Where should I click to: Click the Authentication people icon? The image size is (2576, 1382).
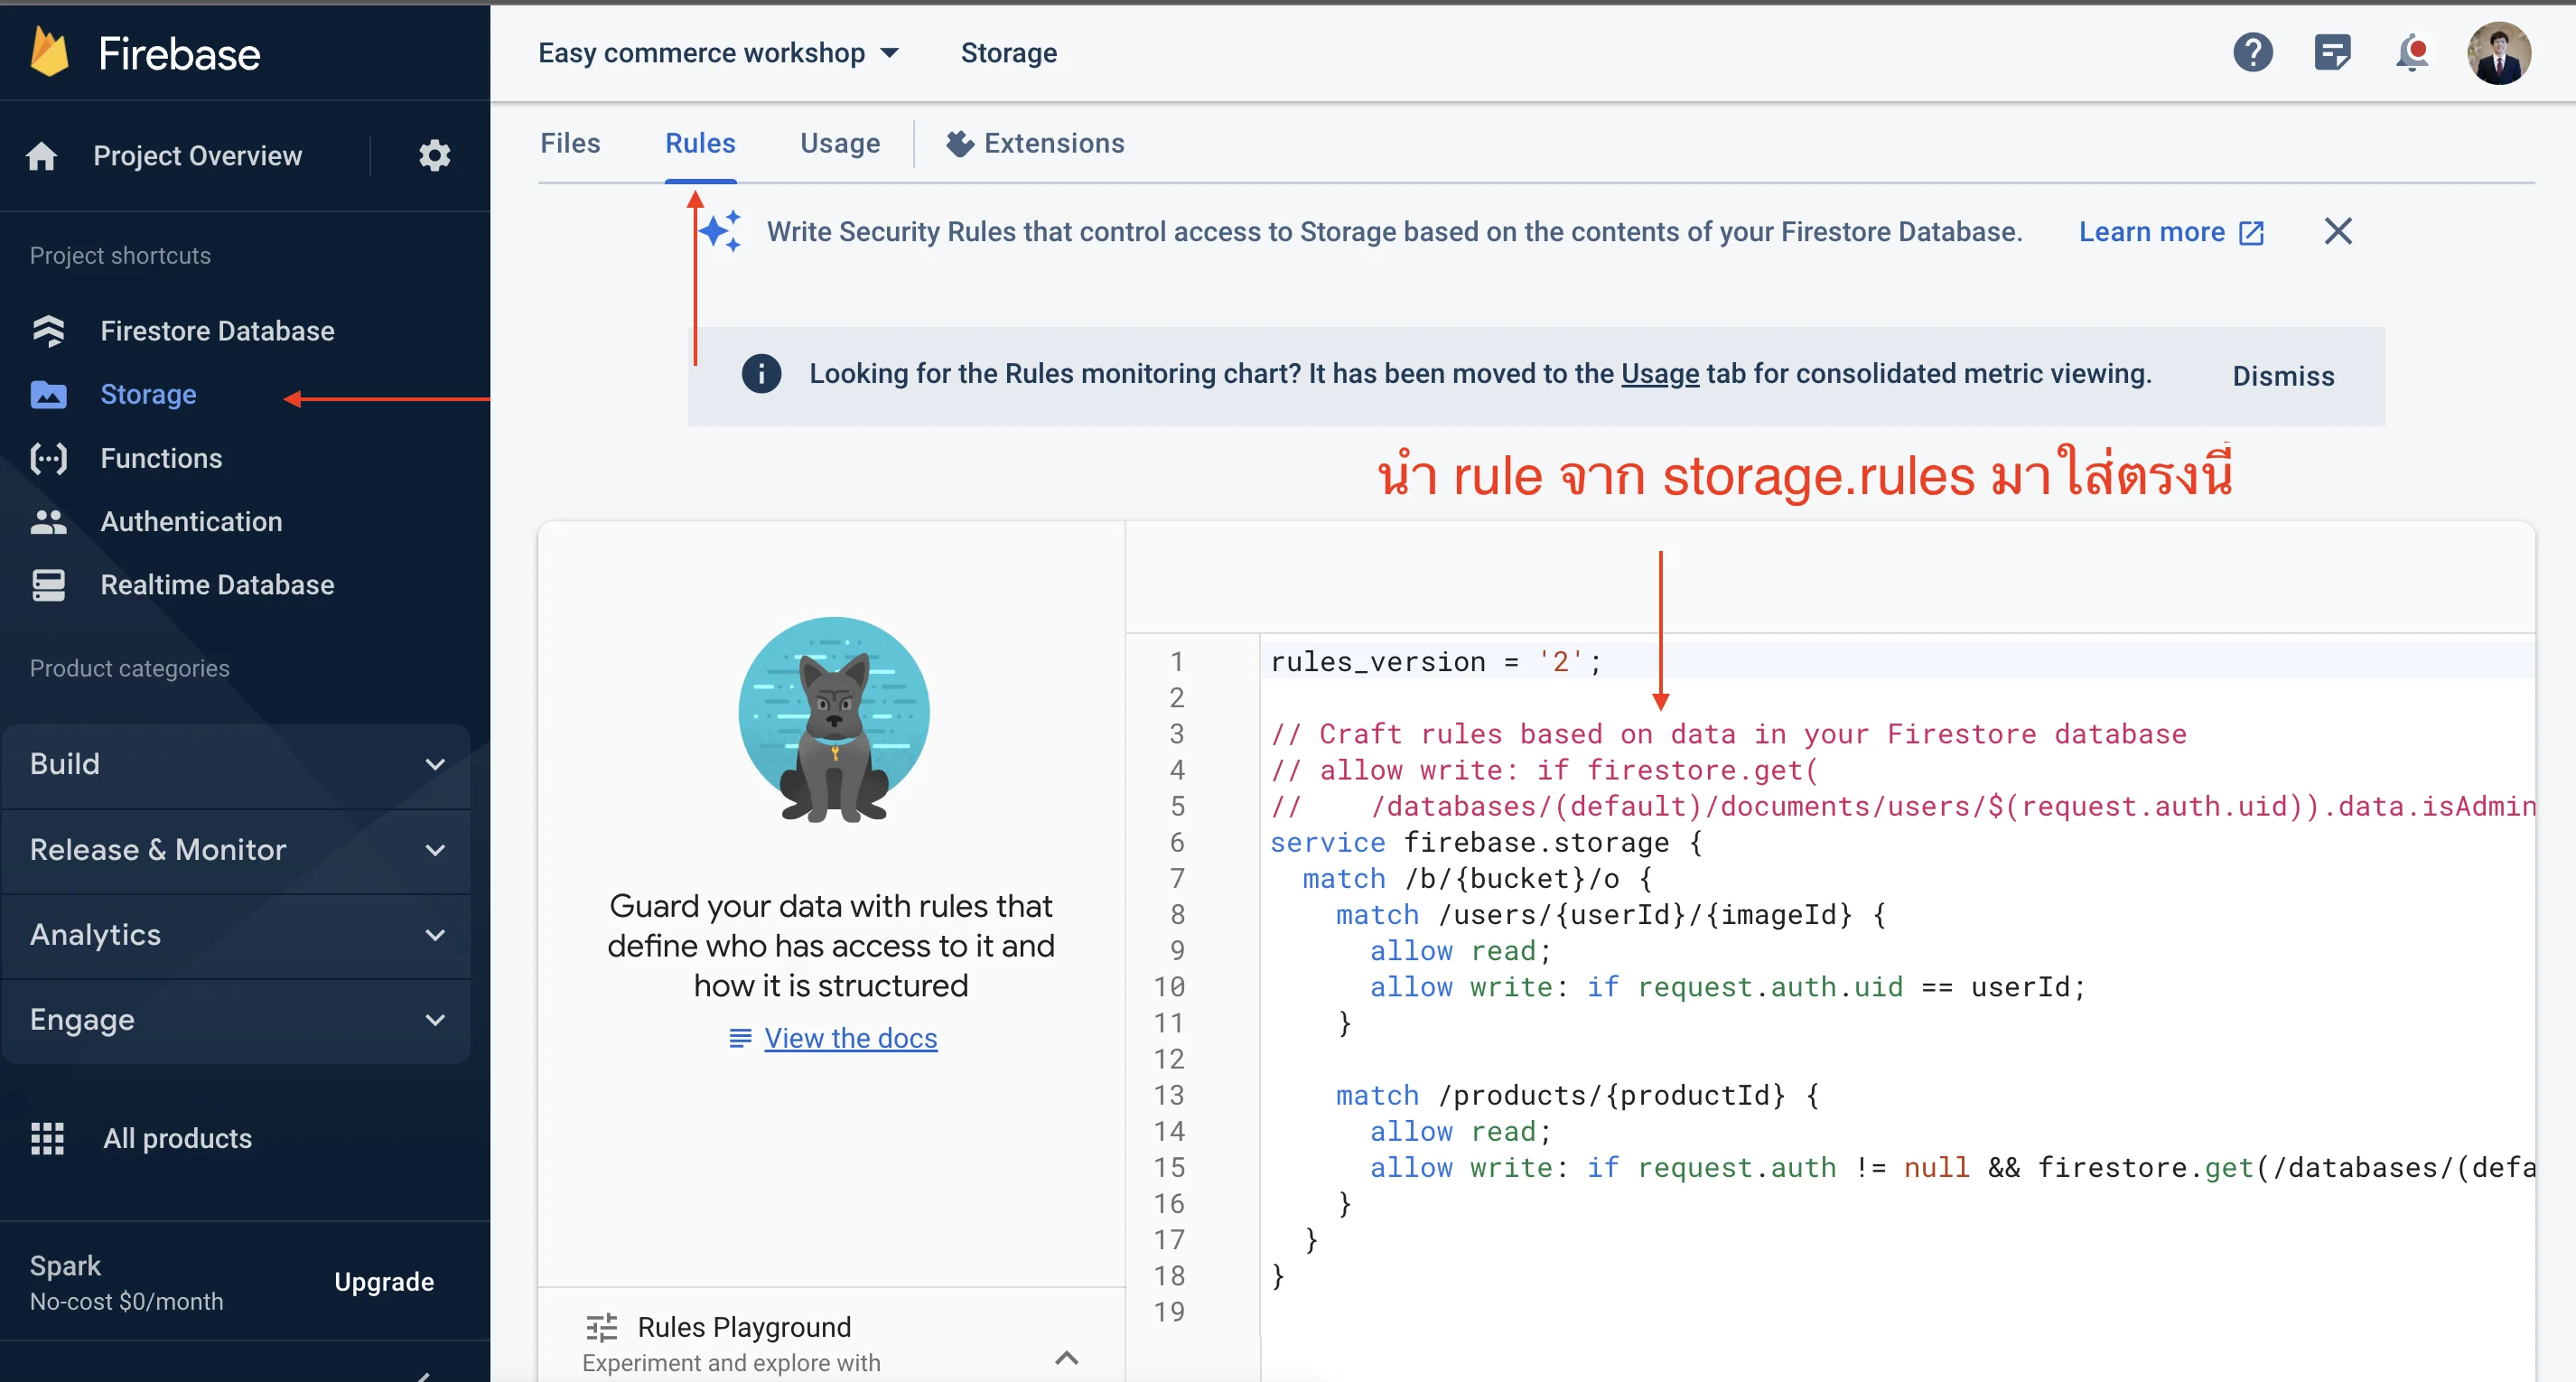click(x=48, y=522)
